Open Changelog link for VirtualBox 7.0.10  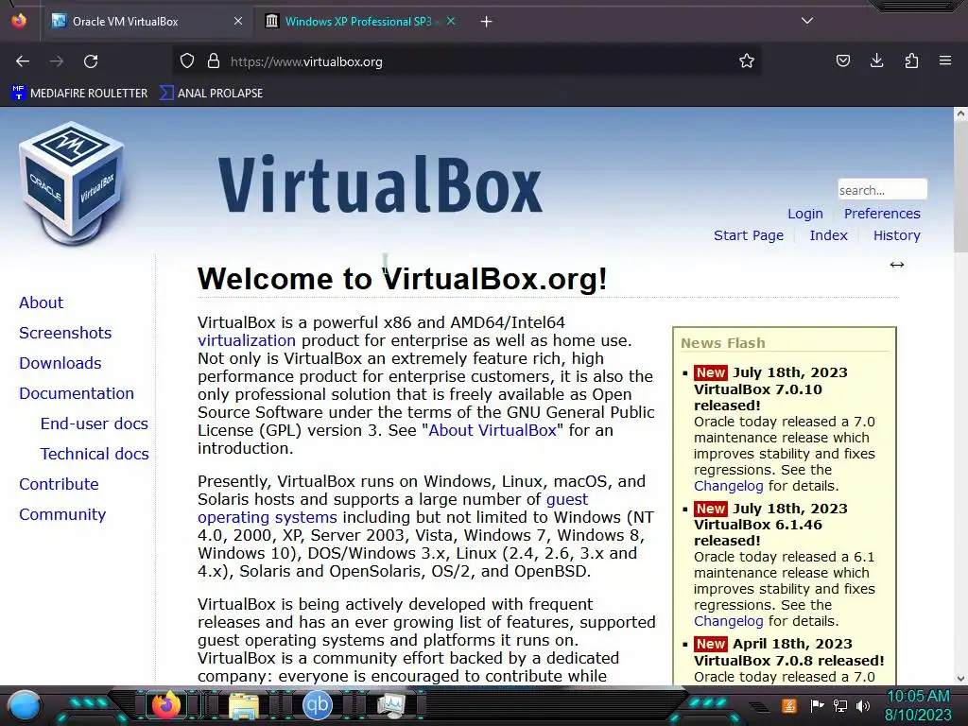(729, 486)
